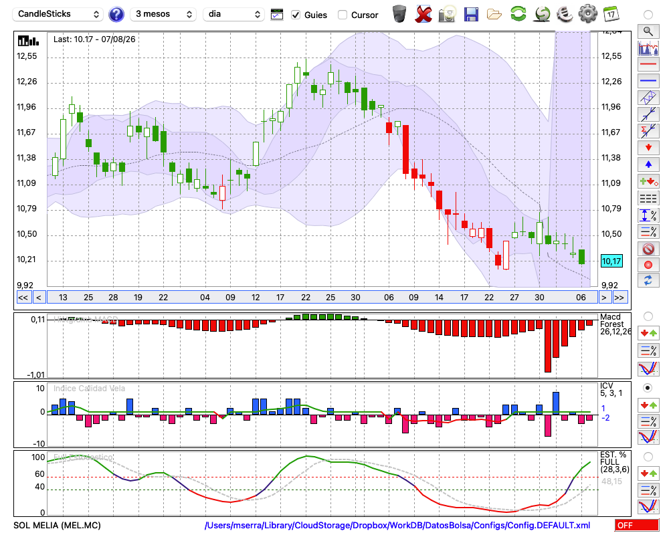Click the red OFF indicator
The height and width of the screenshot is (535, 669).
[x=637, y=525]
